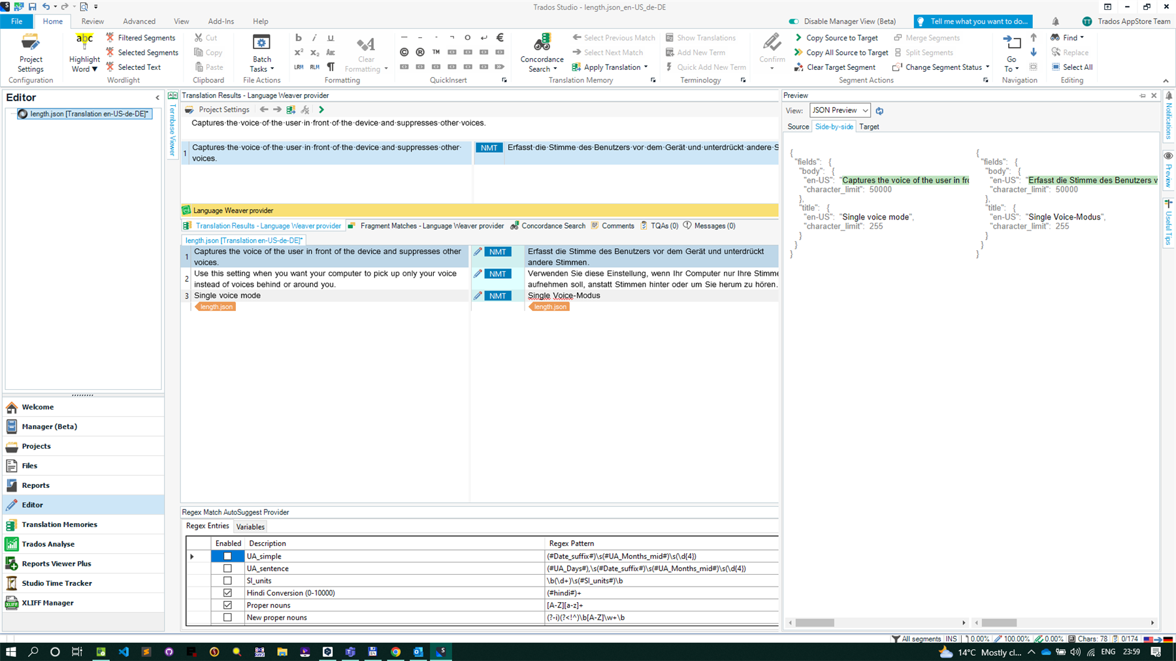Insert copyright symbol
Image resolution: width=1176 pixels, height=661 pixels.
tap(404, 52)
